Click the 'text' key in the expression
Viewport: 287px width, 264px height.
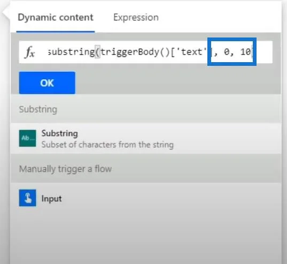coord(192,52)
